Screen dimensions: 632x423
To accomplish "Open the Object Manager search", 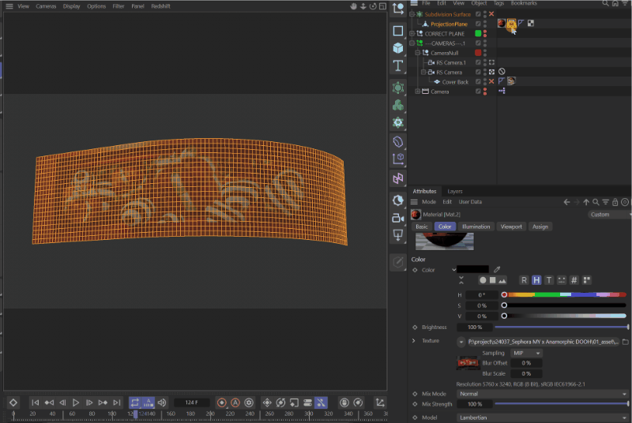I will [605, 3].
